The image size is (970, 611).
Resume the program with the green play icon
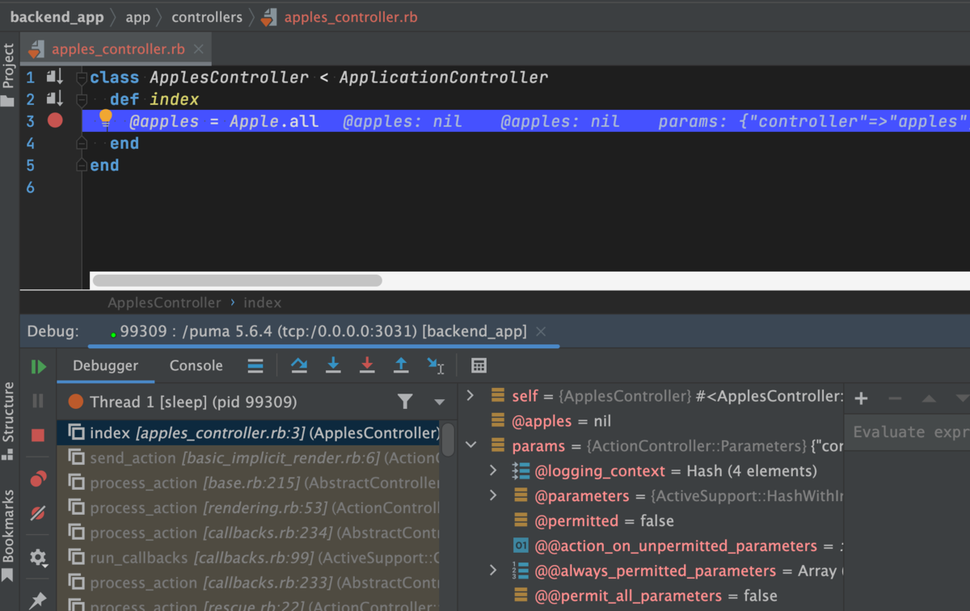coord(38,366)
